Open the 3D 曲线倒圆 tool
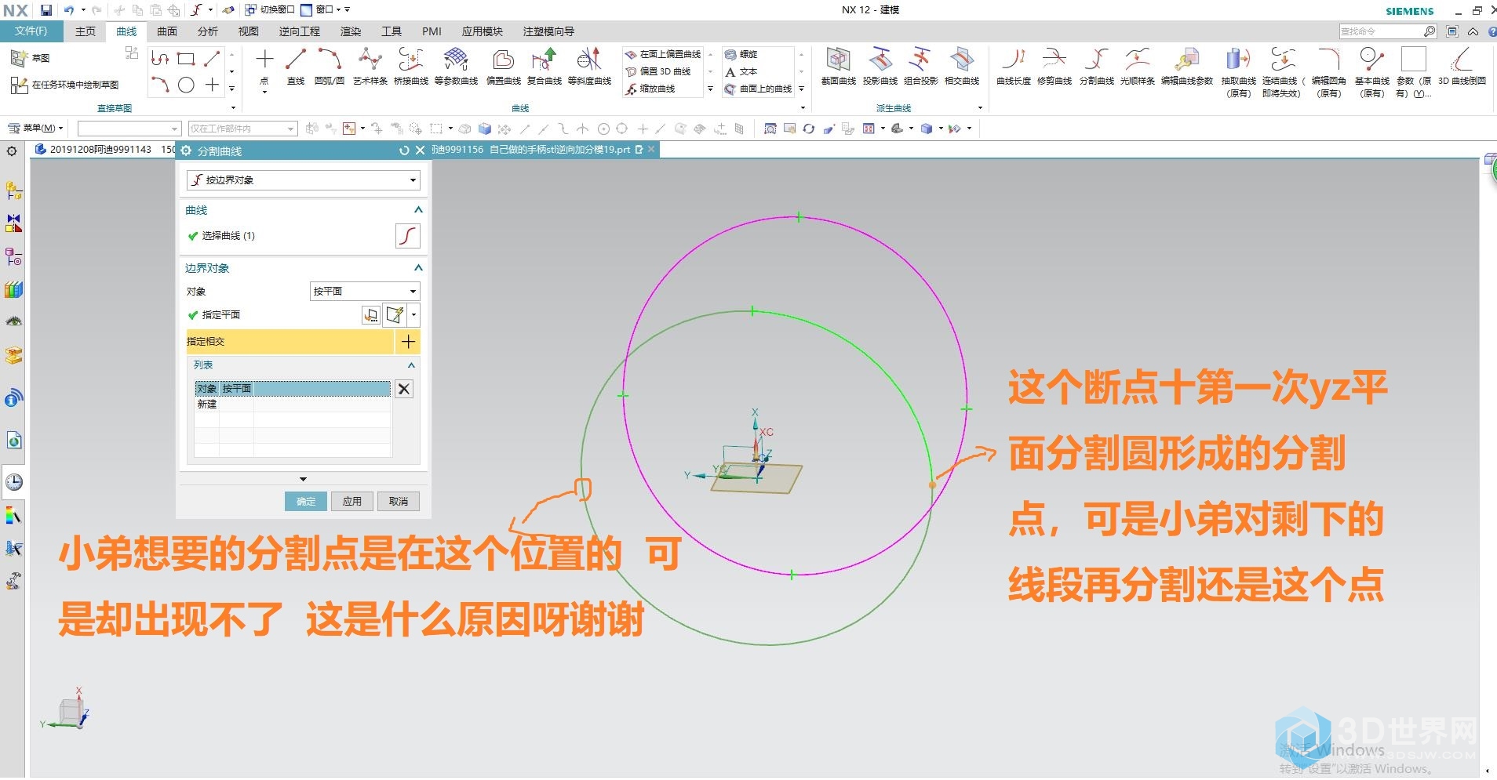 (1462, 66)
